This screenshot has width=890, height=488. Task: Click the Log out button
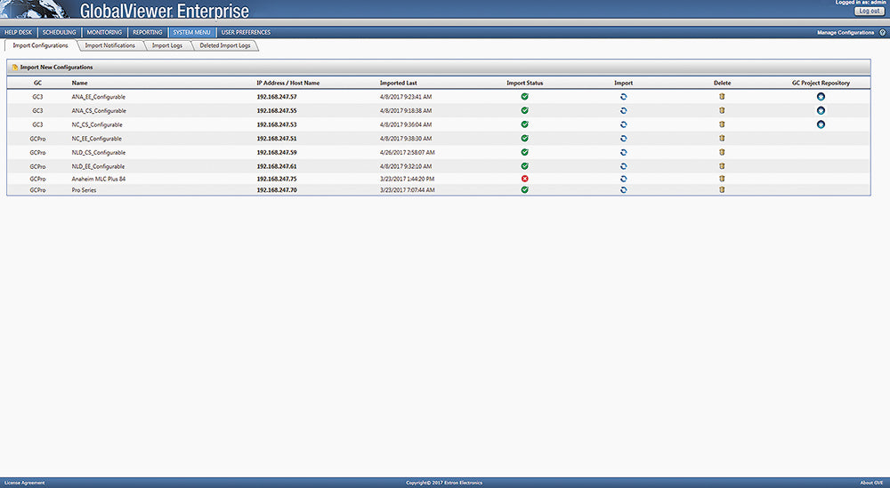869,11
